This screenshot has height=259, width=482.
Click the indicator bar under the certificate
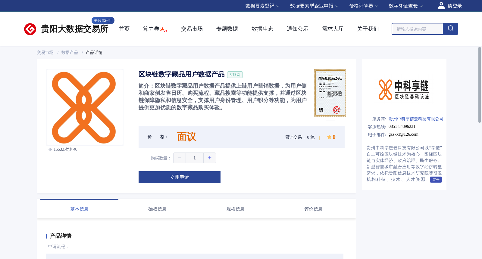click(330, 121)
